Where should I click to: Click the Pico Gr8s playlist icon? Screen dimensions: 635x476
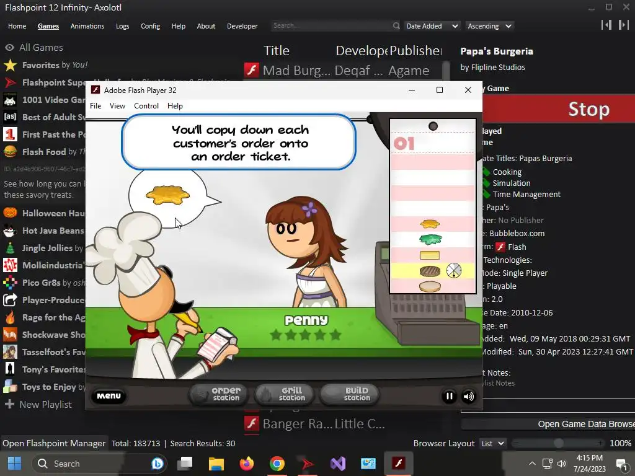point(10,283)
